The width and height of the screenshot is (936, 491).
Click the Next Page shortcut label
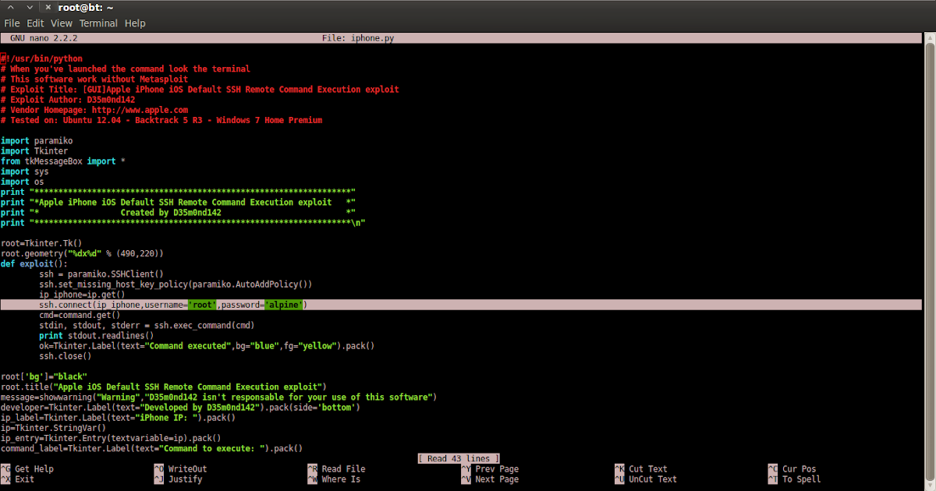click(x=497, y=479)
